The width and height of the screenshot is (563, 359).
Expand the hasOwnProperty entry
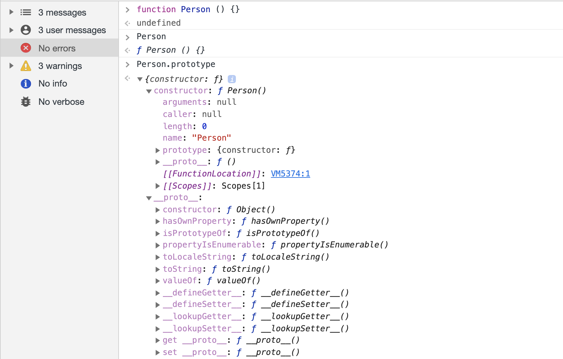click(157, 221)
